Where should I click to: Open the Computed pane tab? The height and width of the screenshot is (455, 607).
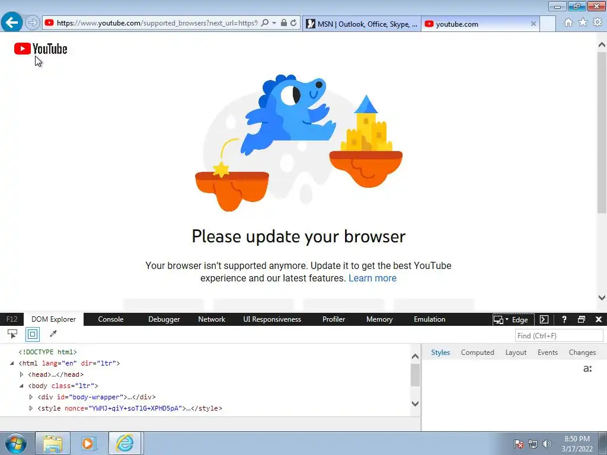(x=477, y=353)
